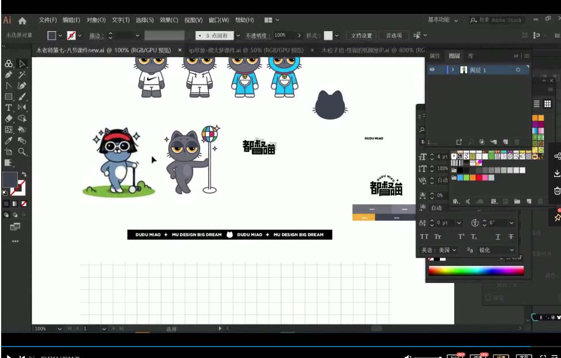This screenshot has width=561, height=358.
Task: Click the color spectrum bar
Action: [476, 271]
